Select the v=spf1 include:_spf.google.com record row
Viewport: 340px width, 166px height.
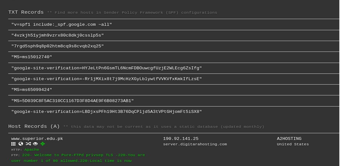[174, 25]
